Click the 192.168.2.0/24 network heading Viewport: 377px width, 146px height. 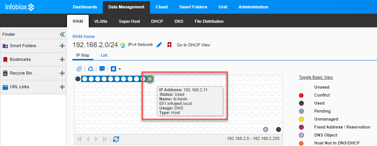pos(95,45)
